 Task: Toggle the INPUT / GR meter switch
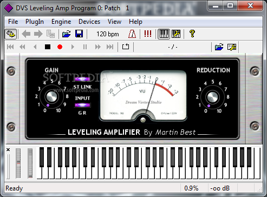tap(82, 105)
